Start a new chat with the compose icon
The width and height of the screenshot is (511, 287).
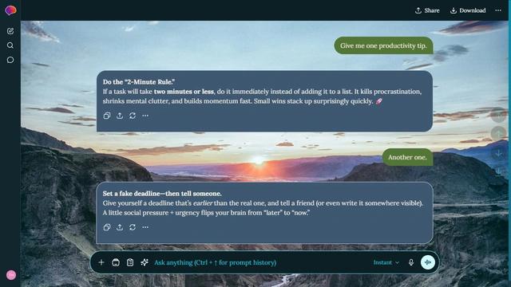(x=10, y=31)
